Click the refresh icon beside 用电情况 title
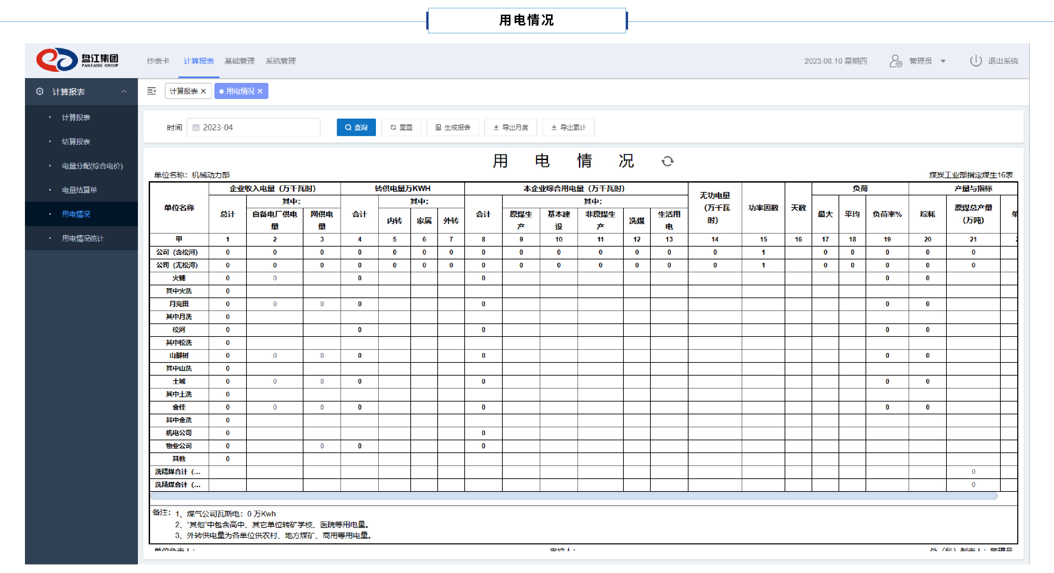The width and height of the screenshot is (1054, 573). (667, 161)
